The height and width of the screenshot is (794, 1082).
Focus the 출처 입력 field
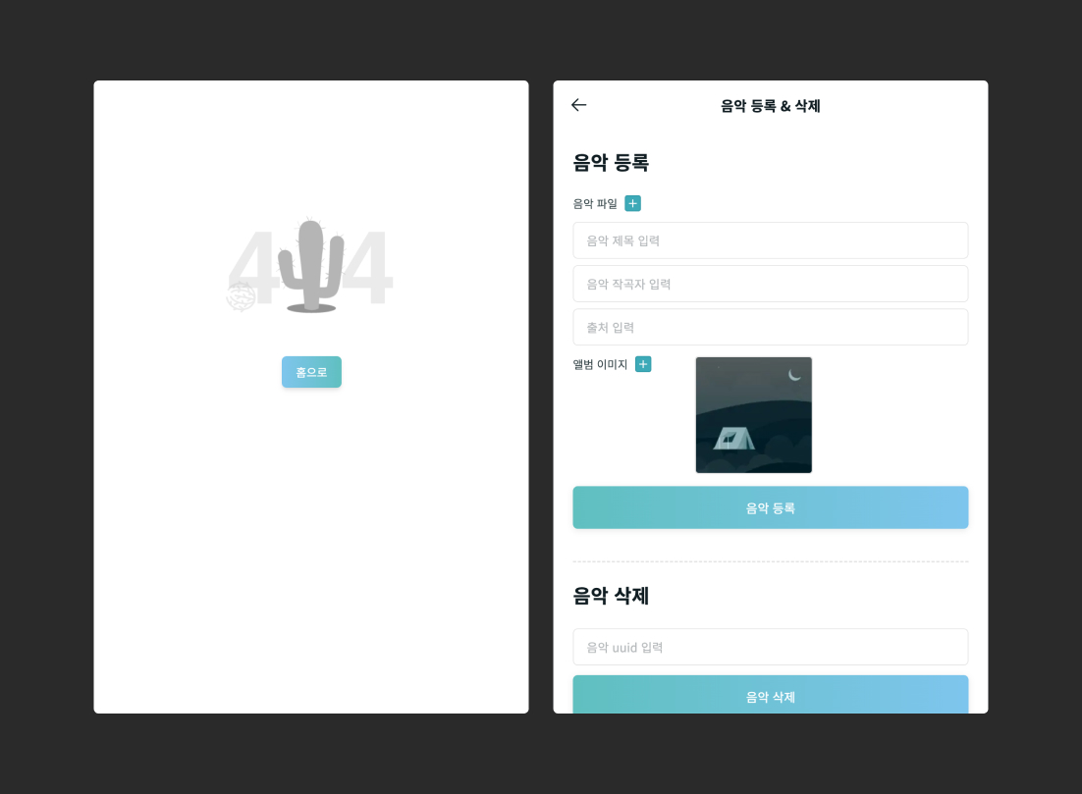click(770, 327)
